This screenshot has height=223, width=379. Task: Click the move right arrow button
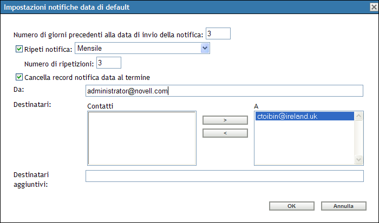tap(225, 120)
